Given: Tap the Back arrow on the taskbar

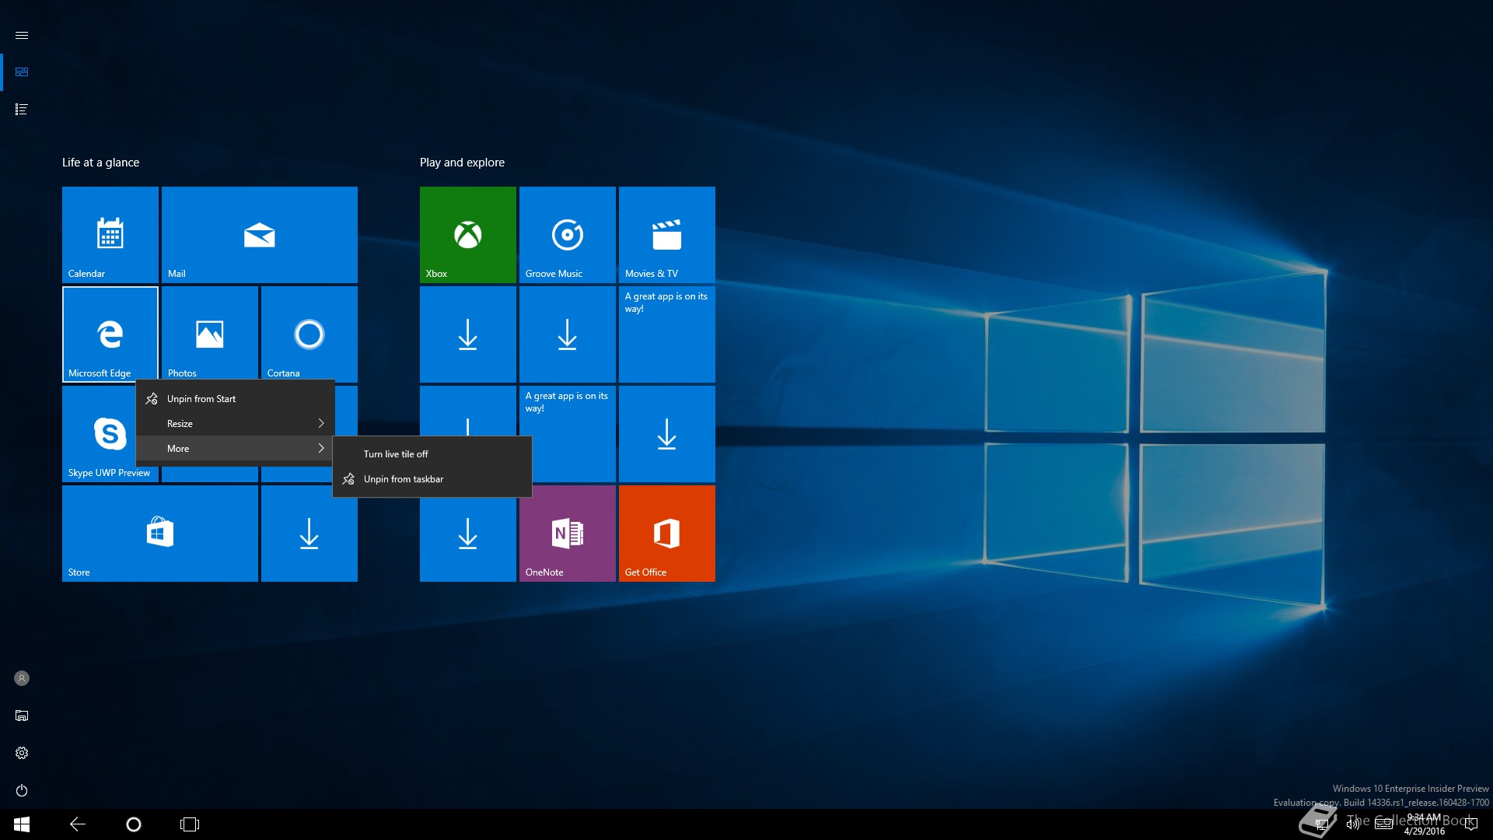Looking at the screenshot, I should pyautogui.click(x=78, y=824).
